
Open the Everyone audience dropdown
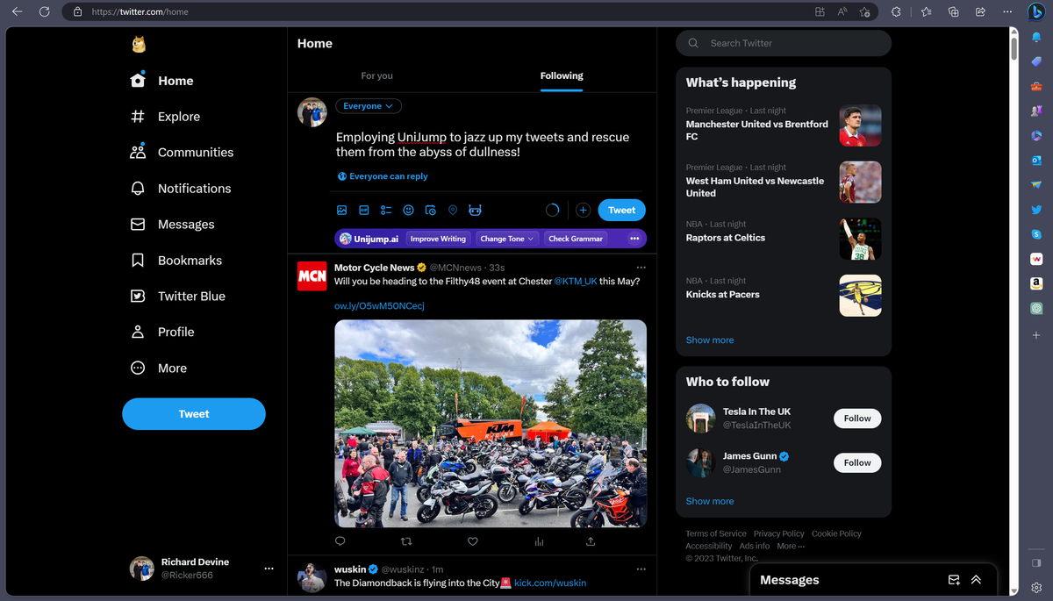[x=369, y=106]
